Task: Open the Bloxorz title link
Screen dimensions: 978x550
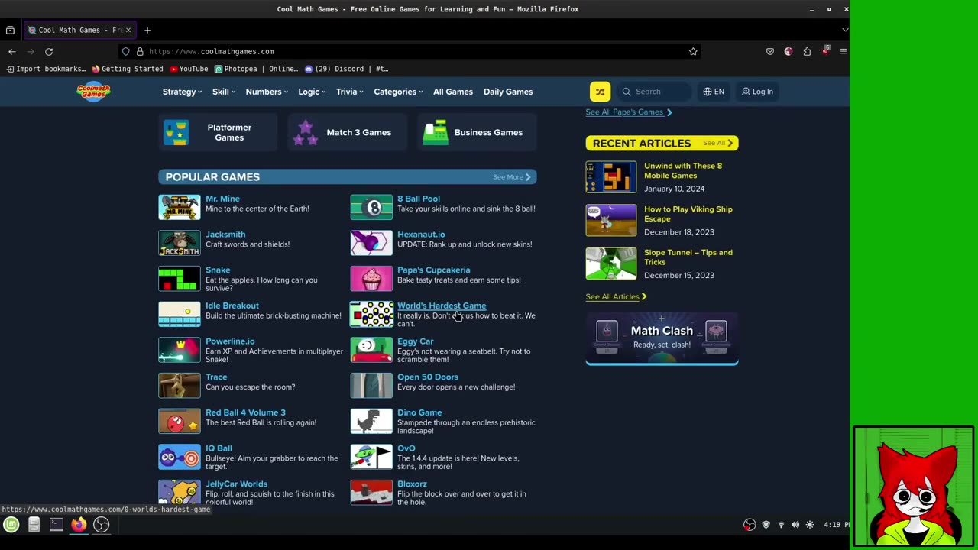Action: coord(412,484)
